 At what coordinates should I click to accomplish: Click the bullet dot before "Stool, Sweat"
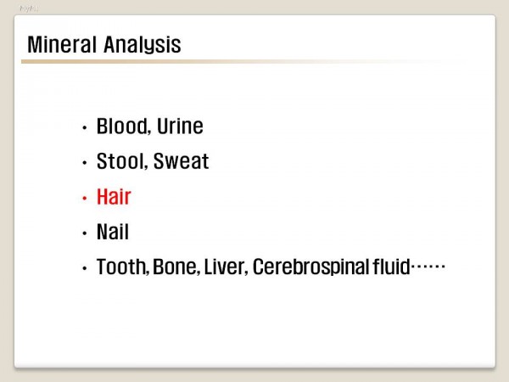coord(85,163)
